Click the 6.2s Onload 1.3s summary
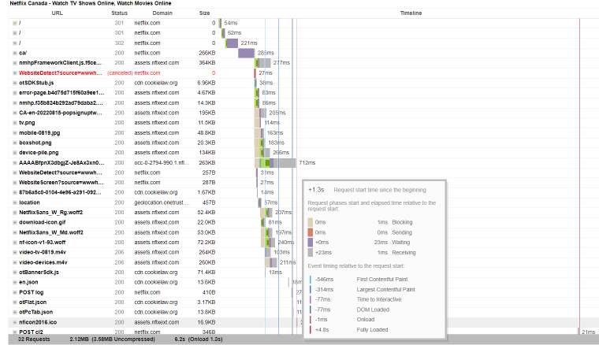This screenshot has height=345, width=599. [x=199, y=339]
